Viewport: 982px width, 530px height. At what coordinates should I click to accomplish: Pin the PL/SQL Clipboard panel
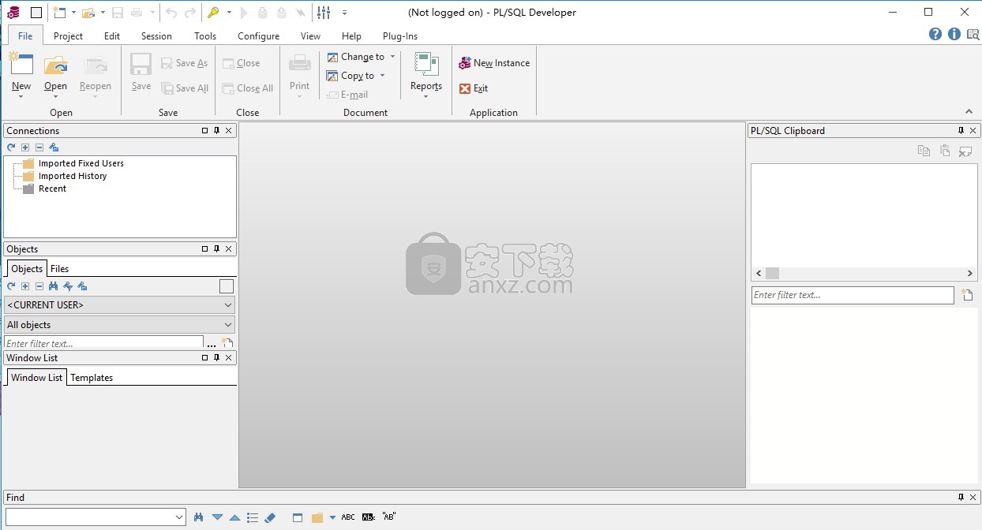pos(961,131)
